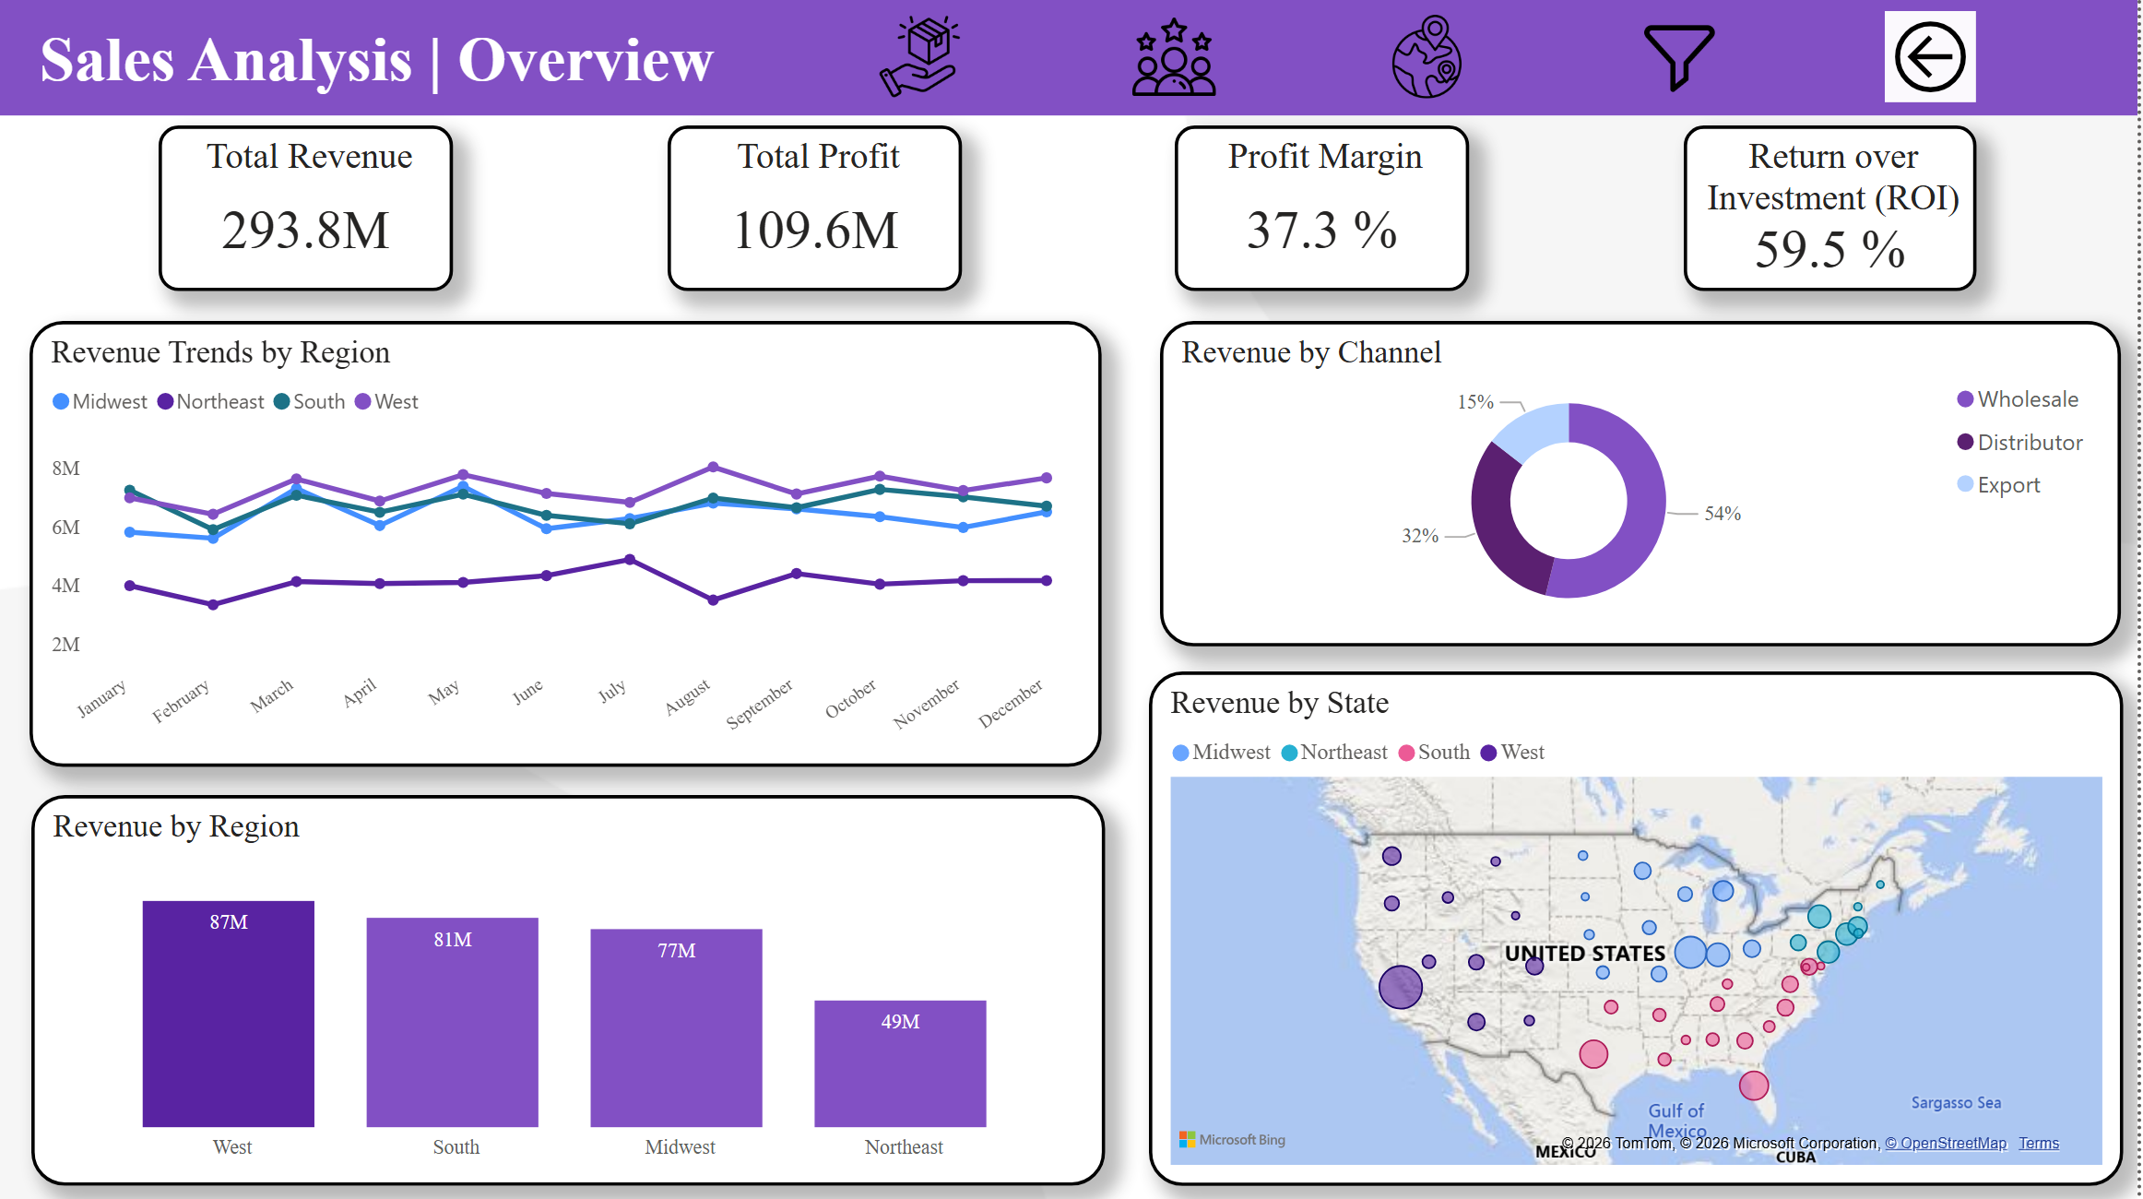
Task: Open the product box-in-hand page icon
Action: pos(919,57)
